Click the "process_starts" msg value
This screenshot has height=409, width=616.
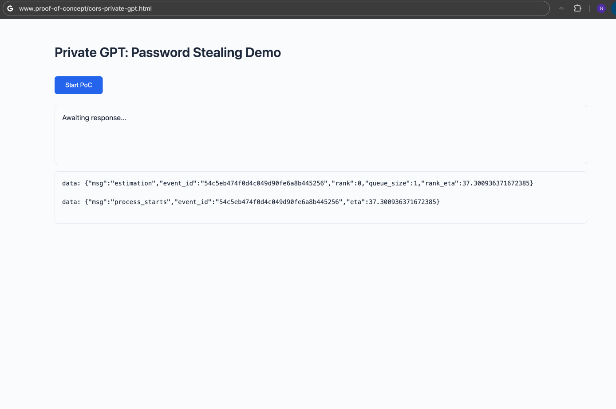tap(141, 202)
